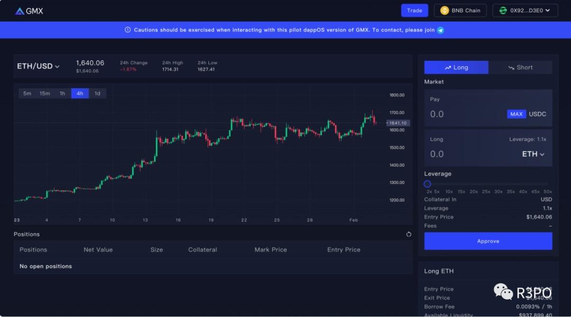Select the 4h chart timeframe

coord(80,94)
